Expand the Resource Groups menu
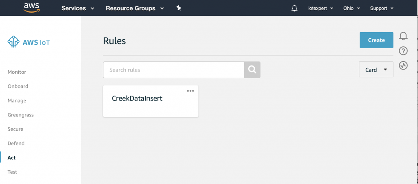Image resolution: width=418 pixels, height=184 pixels. (x=135, y=8)
